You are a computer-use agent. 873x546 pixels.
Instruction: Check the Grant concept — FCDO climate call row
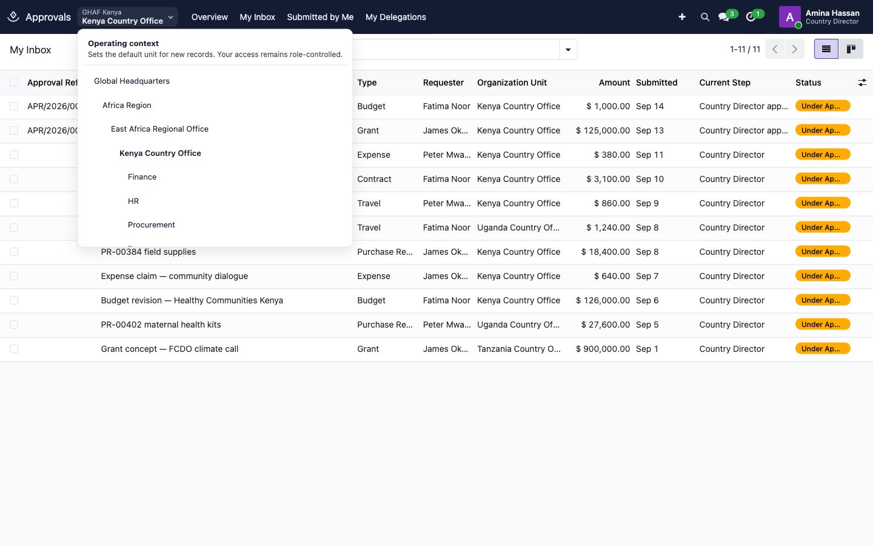tap(14, 349)
